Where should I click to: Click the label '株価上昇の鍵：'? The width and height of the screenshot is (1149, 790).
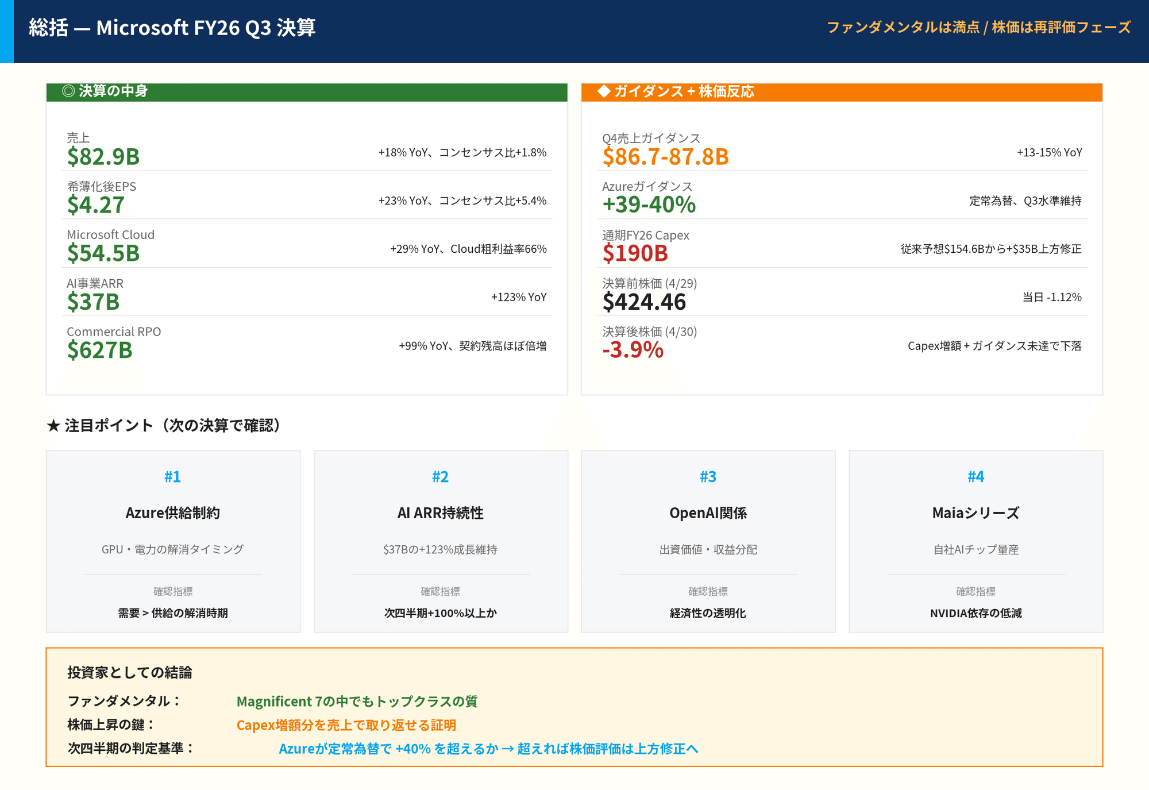click(112, 725)
